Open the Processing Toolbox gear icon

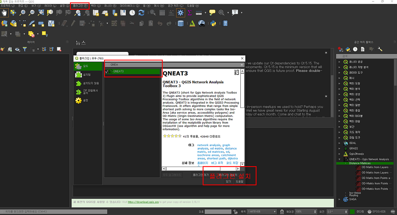(181, 13)
